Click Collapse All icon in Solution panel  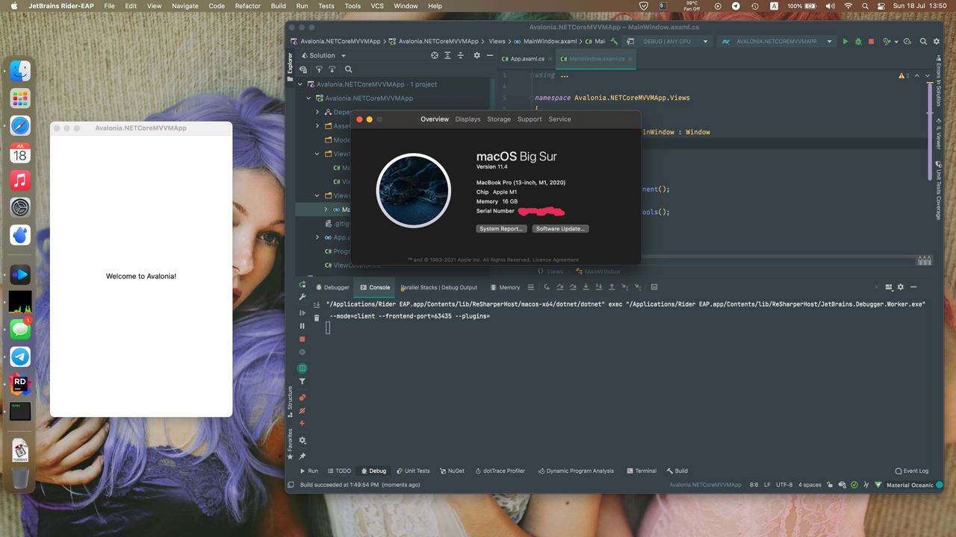pos(461,55)
